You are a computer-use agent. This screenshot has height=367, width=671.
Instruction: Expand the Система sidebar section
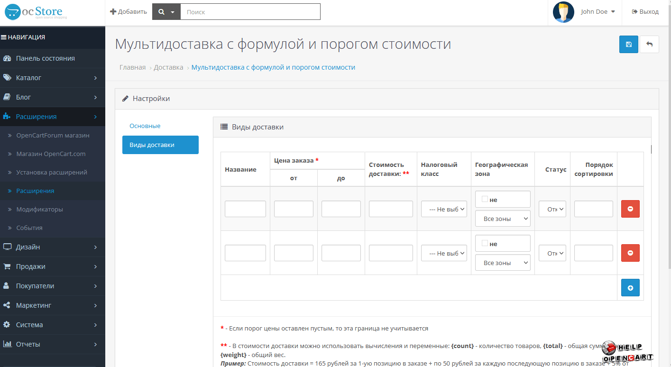[x=52, y=325]
